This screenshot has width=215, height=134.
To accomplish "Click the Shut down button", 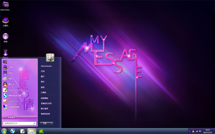I will pos(45,123).
